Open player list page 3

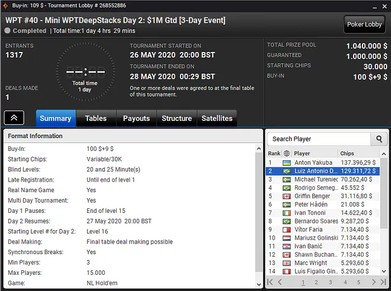tap(331, 283)
